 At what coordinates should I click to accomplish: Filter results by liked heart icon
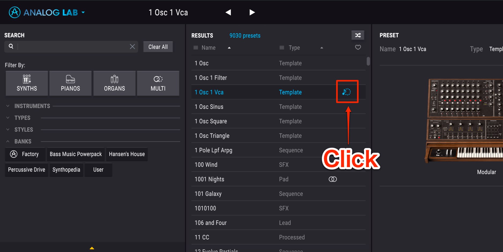358,47
